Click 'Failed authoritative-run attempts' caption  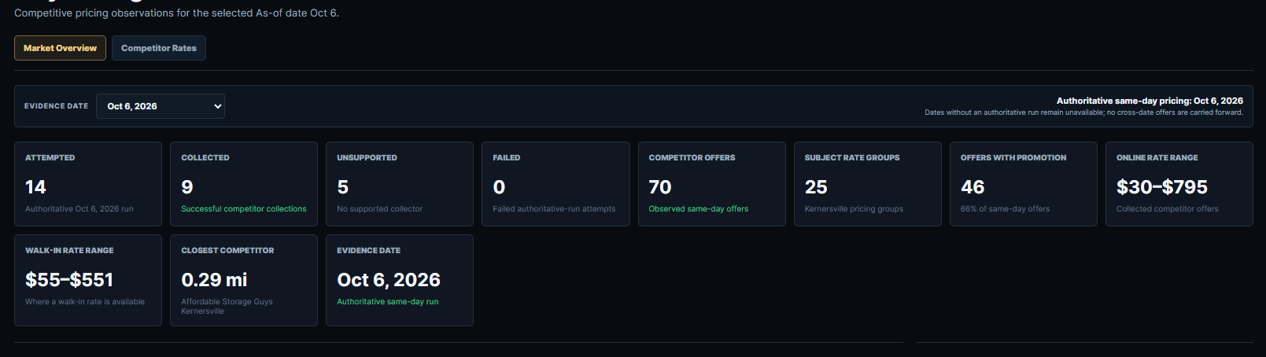pyautogui.click(x=554, y=209)
